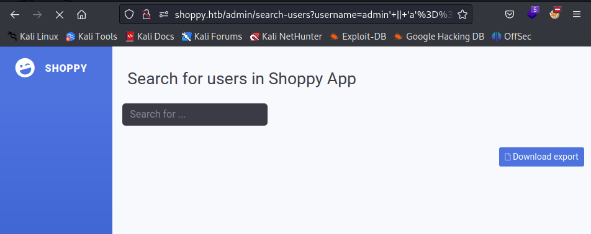Open site permissions icon in address bar

click(x=164, y=15)
